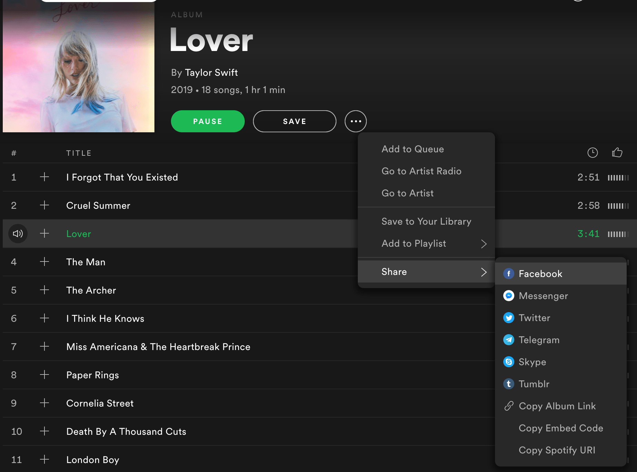Toggle the thumbs-up icon in the header row
The width and height of the screenshot is (637, 472).
(617, 153)
